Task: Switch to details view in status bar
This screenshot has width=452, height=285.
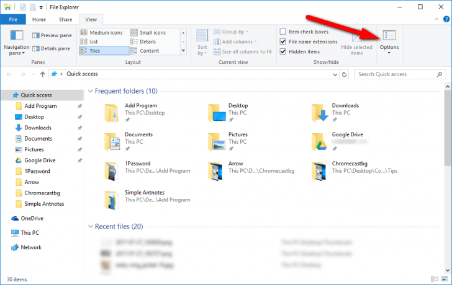Action: pyautogui.click(x=435, y=279)
